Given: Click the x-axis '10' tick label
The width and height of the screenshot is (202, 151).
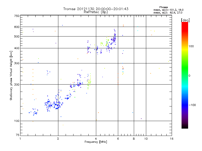Looking at the screenshot, I should pyautogui.click(x=146, y=139).
